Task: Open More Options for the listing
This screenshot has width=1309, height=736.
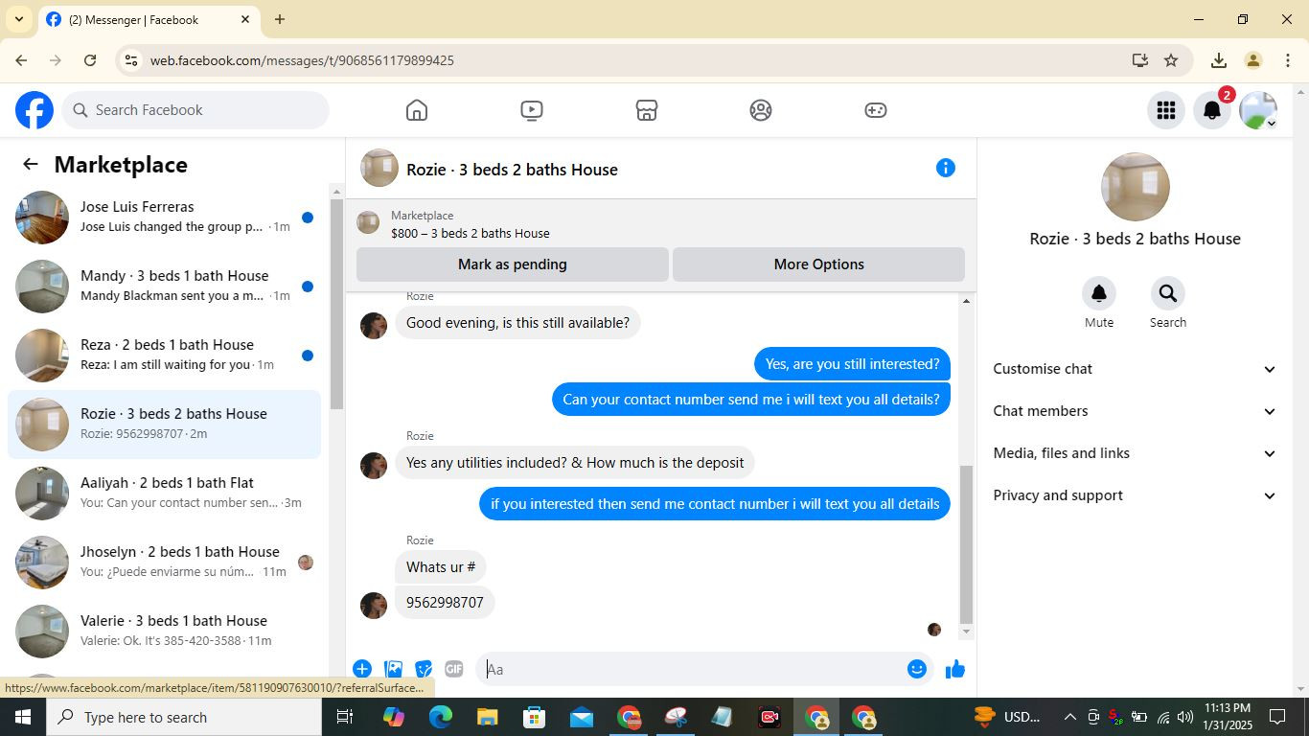Action: (819, 264)
